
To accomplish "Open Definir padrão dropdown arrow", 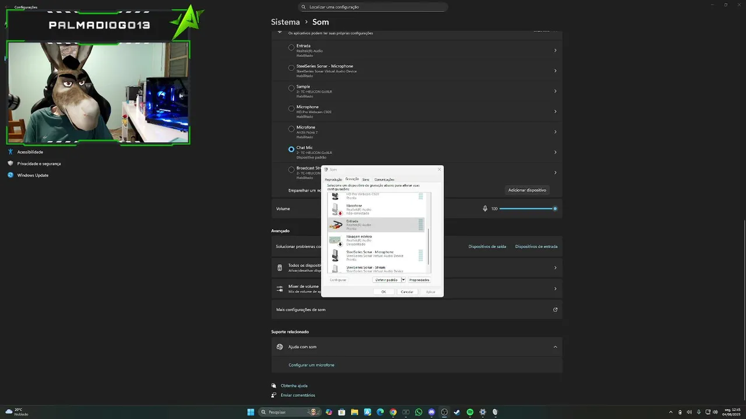I will 403,280.
